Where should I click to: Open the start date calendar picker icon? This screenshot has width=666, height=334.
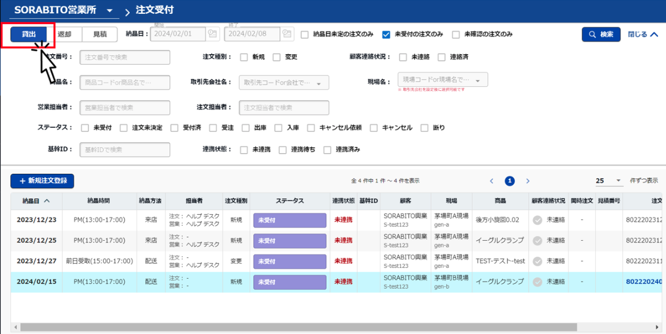tap(213, 34)
